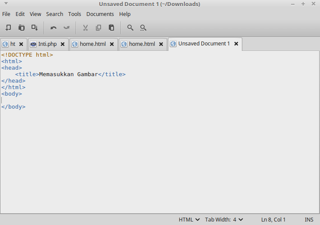The image size is (320, 225).
Task: Click the </html> closing tag line
Action: [x=13, y=87]
